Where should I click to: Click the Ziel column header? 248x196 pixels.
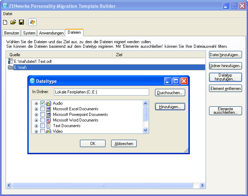pyautogui.click(x=159, y=55)
